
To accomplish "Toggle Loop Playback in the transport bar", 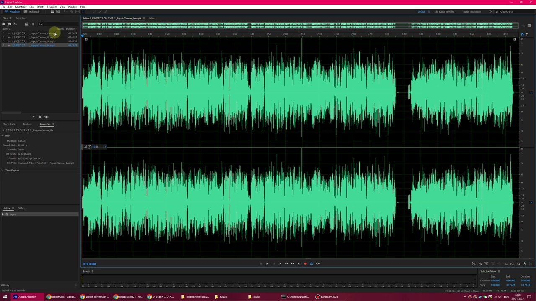I will point(311,263).
